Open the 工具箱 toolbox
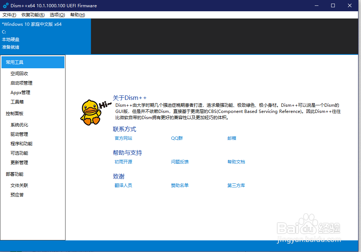This screenshot has height=252, width=361. tap(16, 102)
